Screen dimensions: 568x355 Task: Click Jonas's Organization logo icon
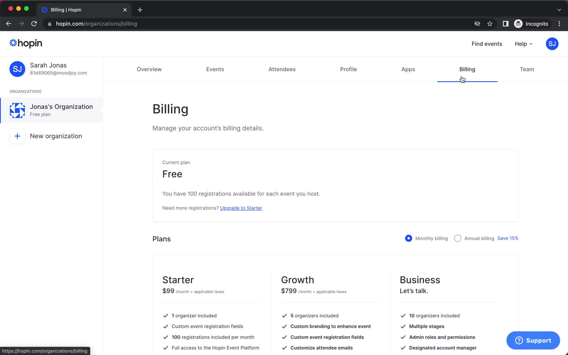17,110
